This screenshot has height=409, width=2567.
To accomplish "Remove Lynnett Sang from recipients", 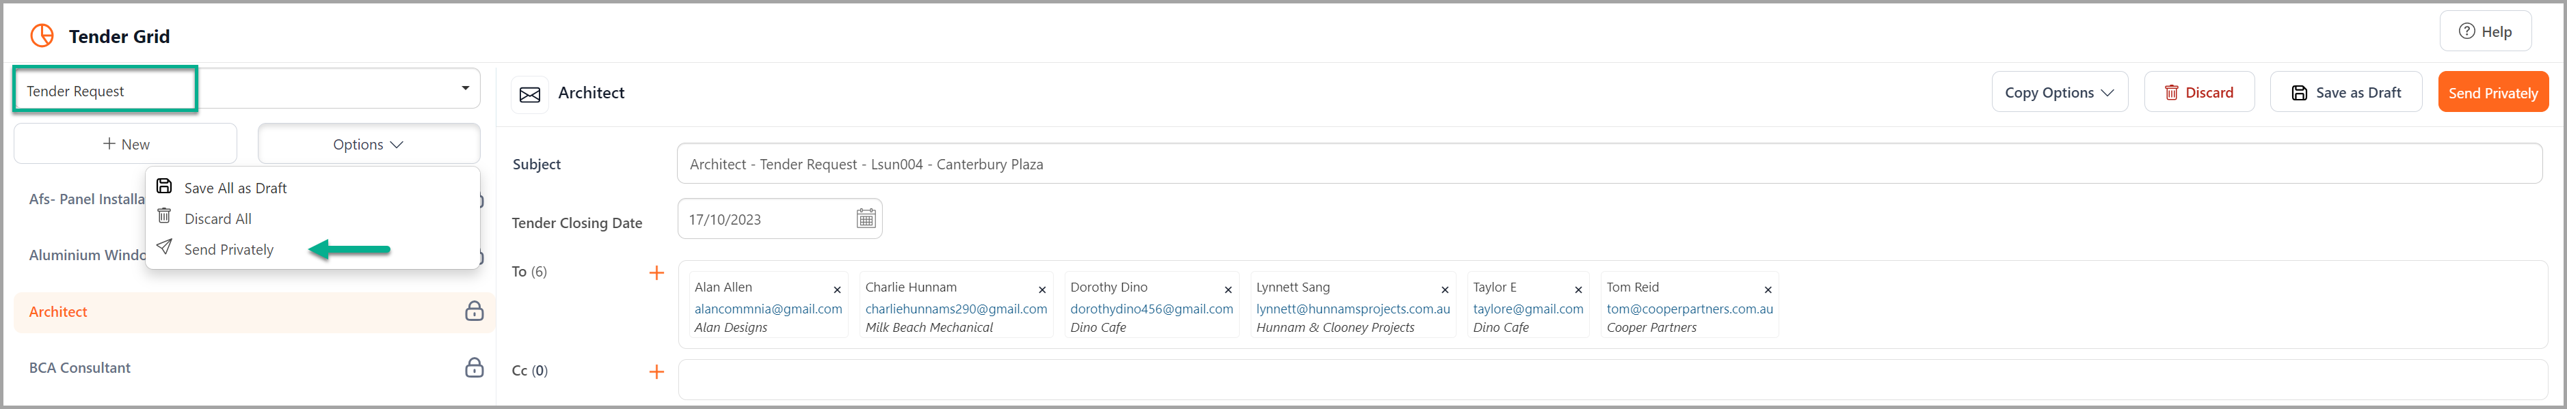I will (1444, 290).
